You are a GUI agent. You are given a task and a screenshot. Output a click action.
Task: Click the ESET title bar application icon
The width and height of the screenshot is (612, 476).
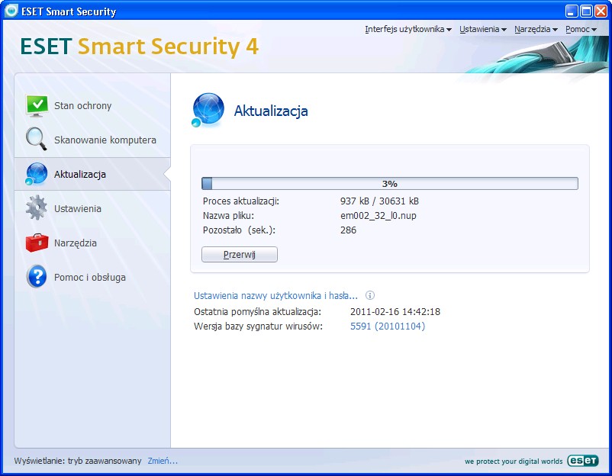[x=11, y=11]
